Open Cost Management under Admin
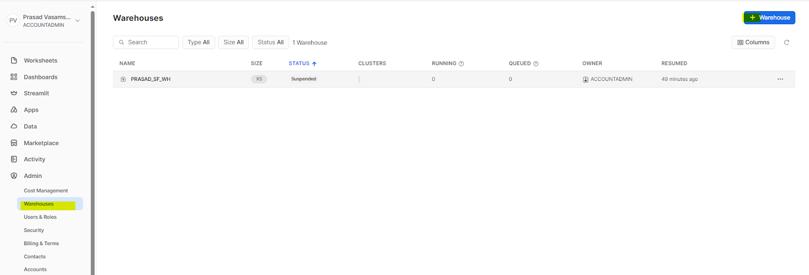The height and width of the screenshot is (275, 809). [x=46, y=191]
